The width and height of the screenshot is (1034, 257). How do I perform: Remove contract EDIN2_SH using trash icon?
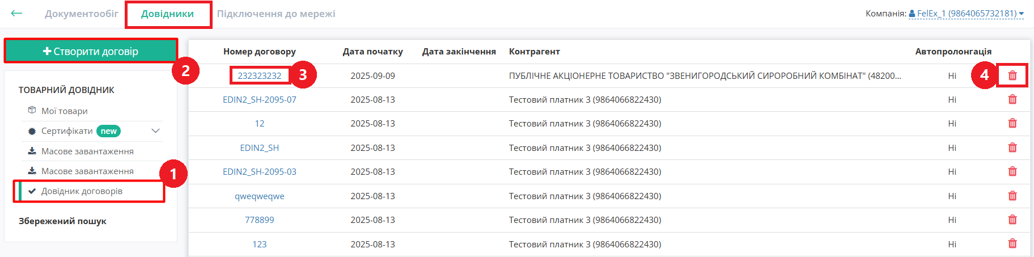1012,148
